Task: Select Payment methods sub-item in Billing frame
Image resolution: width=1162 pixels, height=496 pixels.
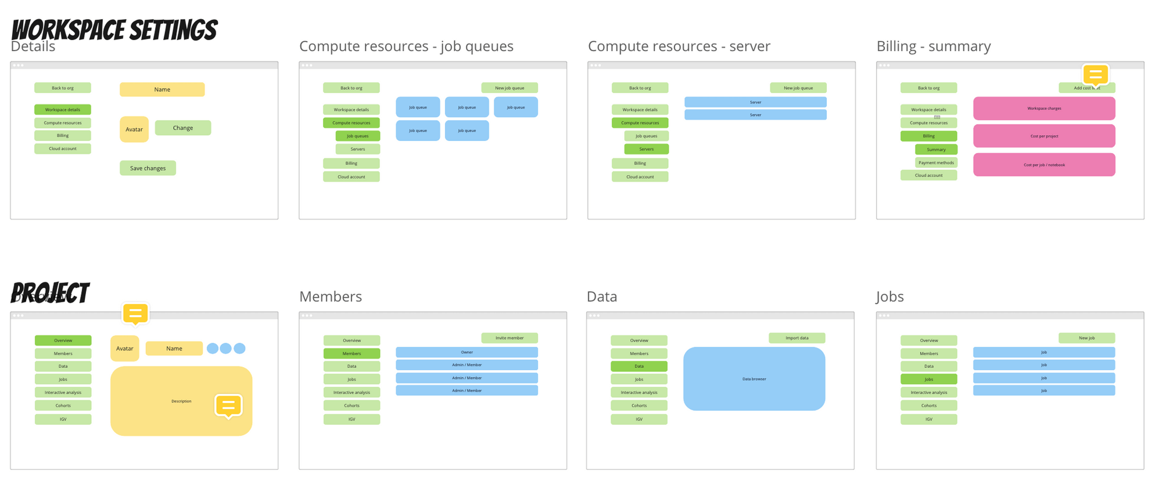Action: tap(936, 163)
